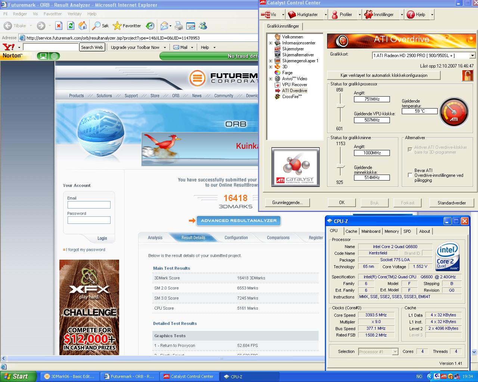Viewport: 478px width, 382px height.
Task: Click the IE Edit page icon
Action: [191, 26]
